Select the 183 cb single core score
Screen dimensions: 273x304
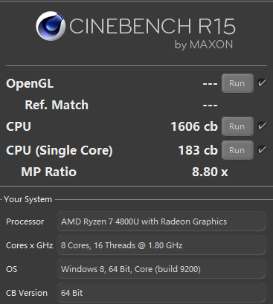(x=198, y=150)
